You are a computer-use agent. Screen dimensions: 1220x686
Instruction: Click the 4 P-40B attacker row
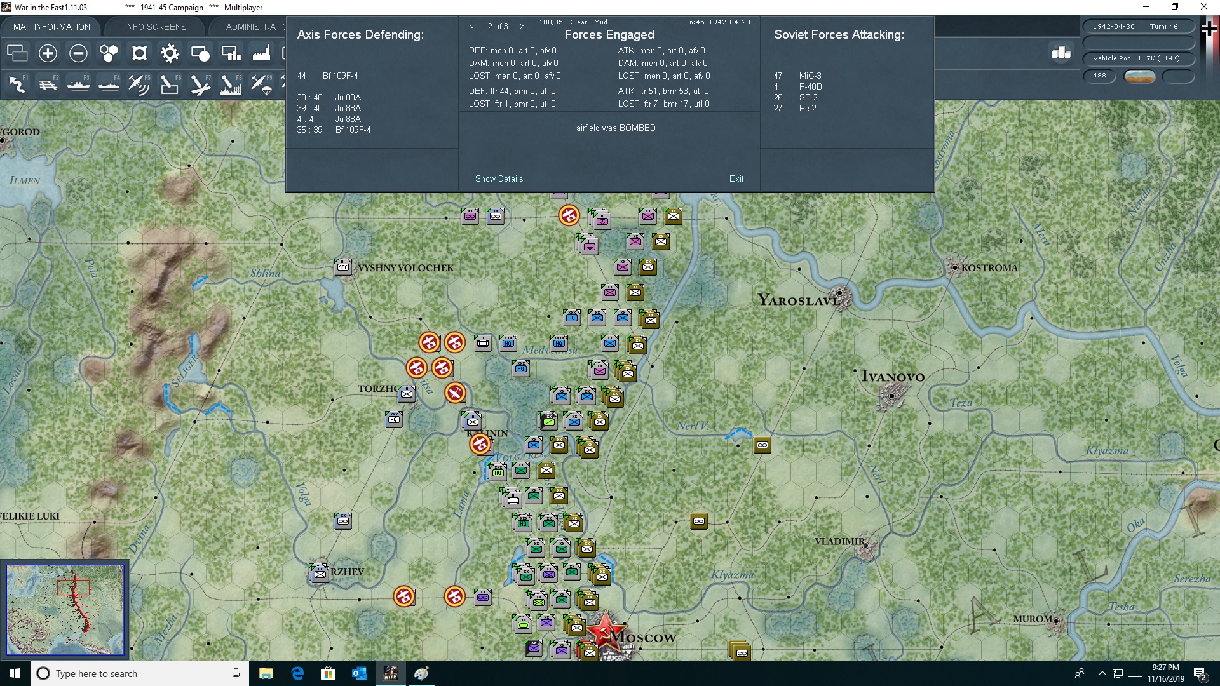798,86
